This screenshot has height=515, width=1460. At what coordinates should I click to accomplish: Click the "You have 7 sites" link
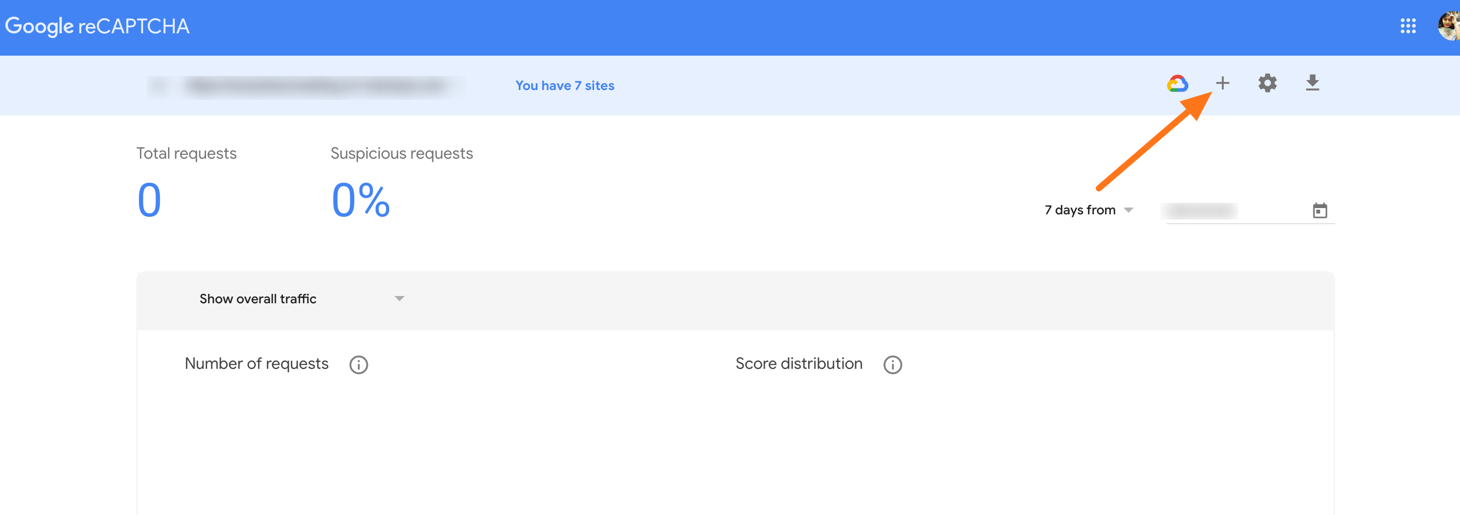pos(565,85)
